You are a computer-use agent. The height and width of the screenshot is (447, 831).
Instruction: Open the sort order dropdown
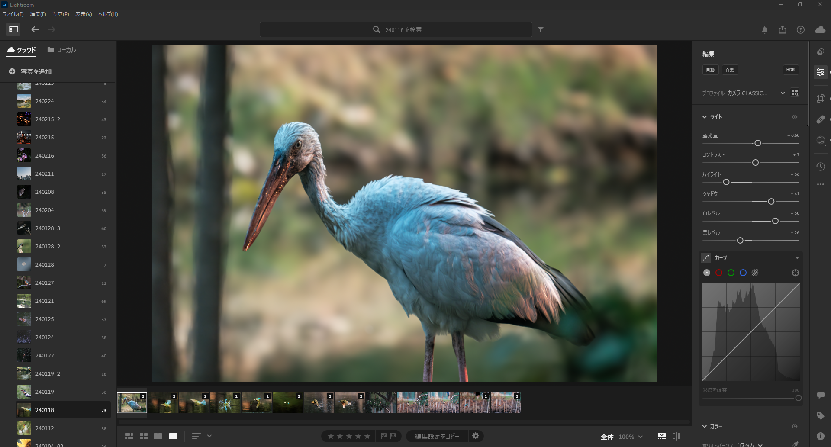click(x=209, y=436)
